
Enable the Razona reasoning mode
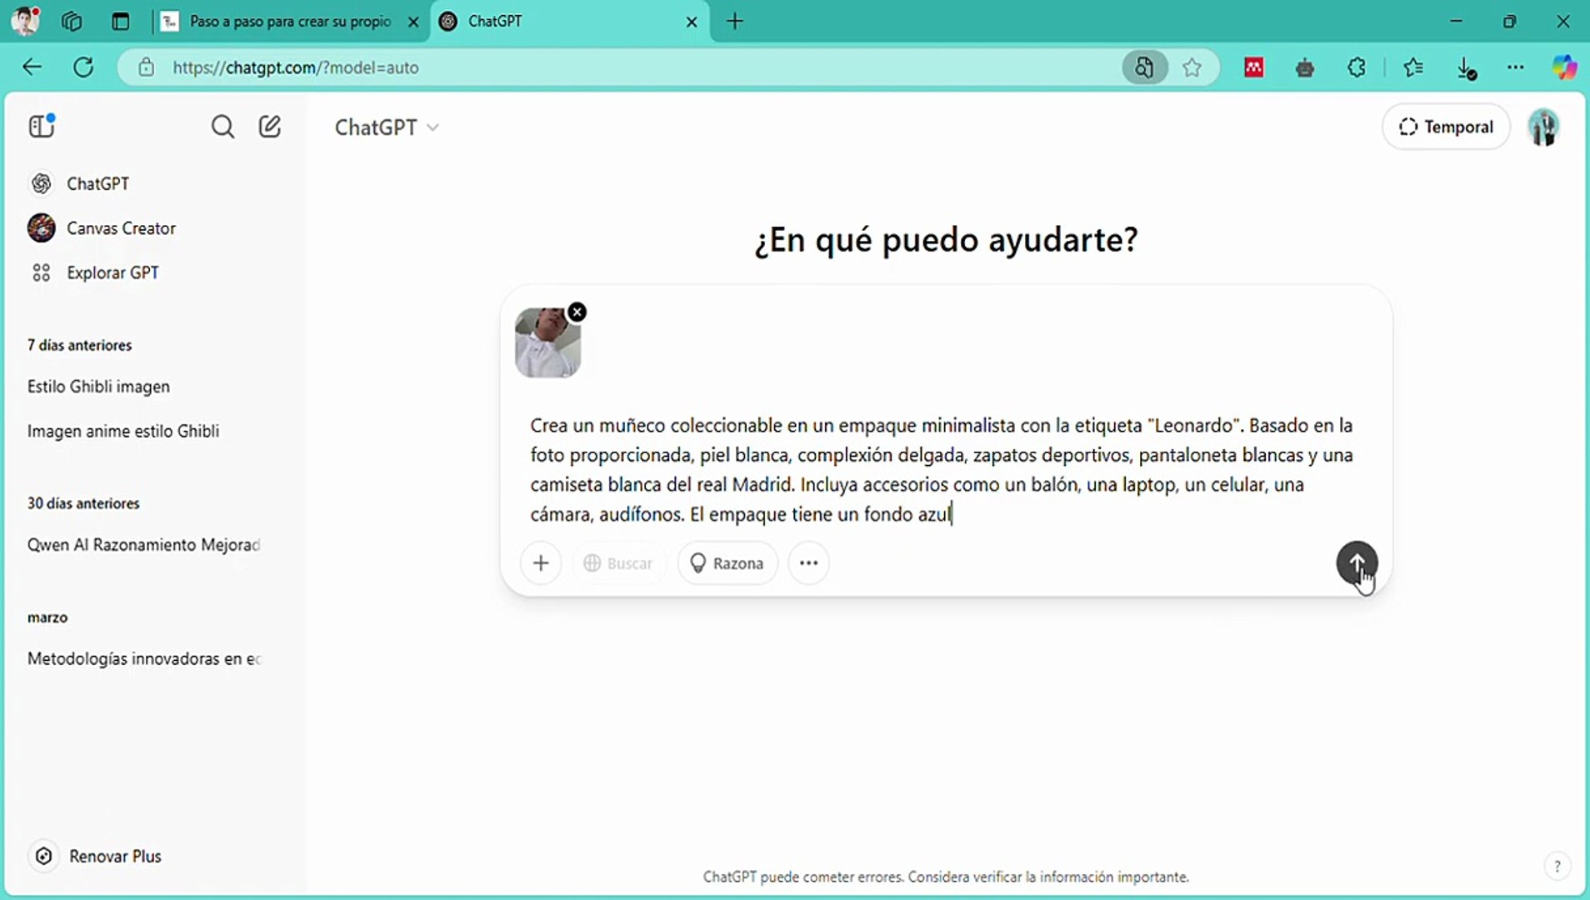pos(727,562)
